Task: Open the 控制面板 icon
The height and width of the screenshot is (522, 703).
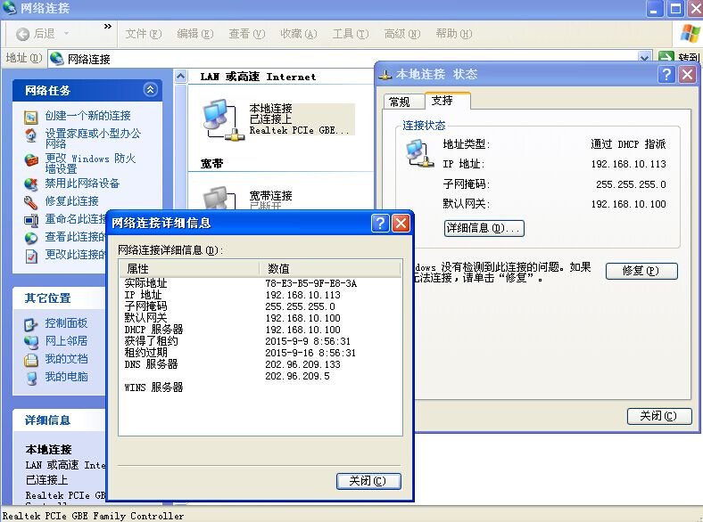Action: tap(30, 324)
